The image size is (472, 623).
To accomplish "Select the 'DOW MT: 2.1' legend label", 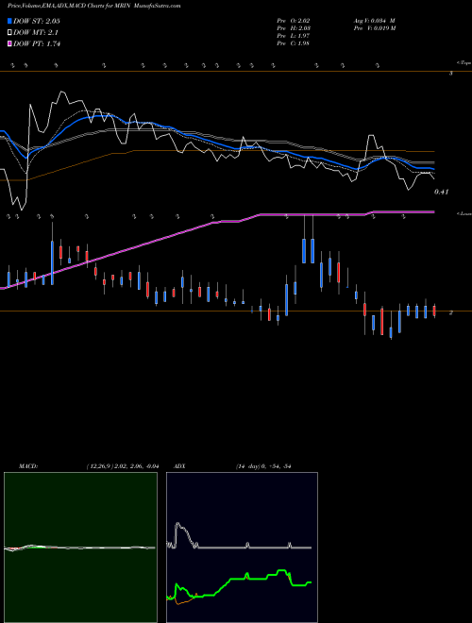I will coord(36,33).
